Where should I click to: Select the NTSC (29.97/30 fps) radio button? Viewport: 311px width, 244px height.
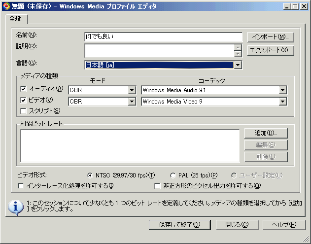(90, 175)
